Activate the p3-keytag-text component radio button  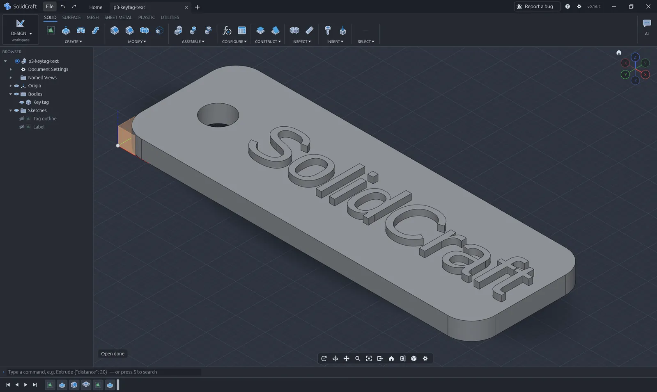point(17,61)
